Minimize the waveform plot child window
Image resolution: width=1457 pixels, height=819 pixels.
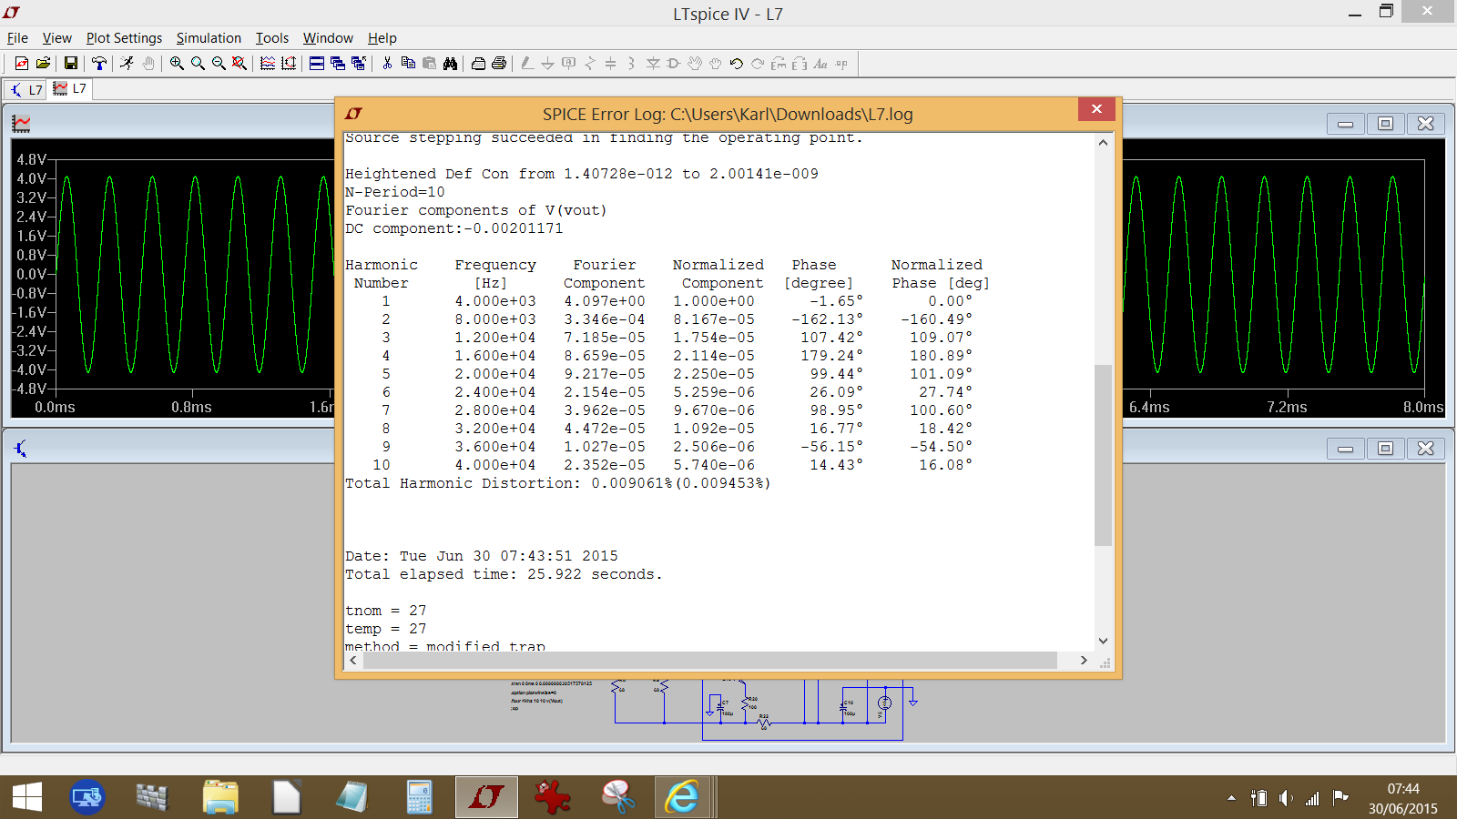coord(1345,123)
